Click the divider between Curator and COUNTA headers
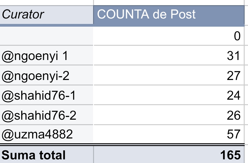Viewport: 248px width, 163px height. 93,15
